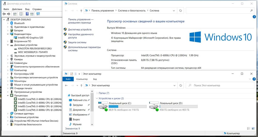258x137 pixels.
Task: Open Дополнительные параметры системы link
Action: pos(84,49)
